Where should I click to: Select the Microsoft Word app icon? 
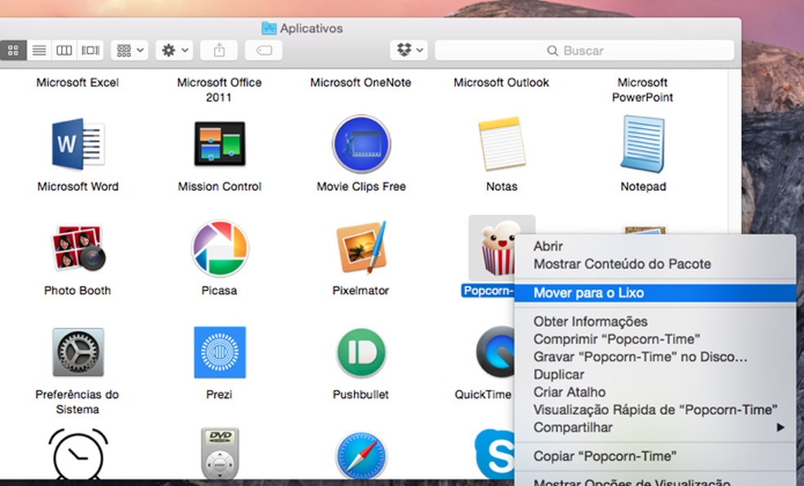point(78,144)
